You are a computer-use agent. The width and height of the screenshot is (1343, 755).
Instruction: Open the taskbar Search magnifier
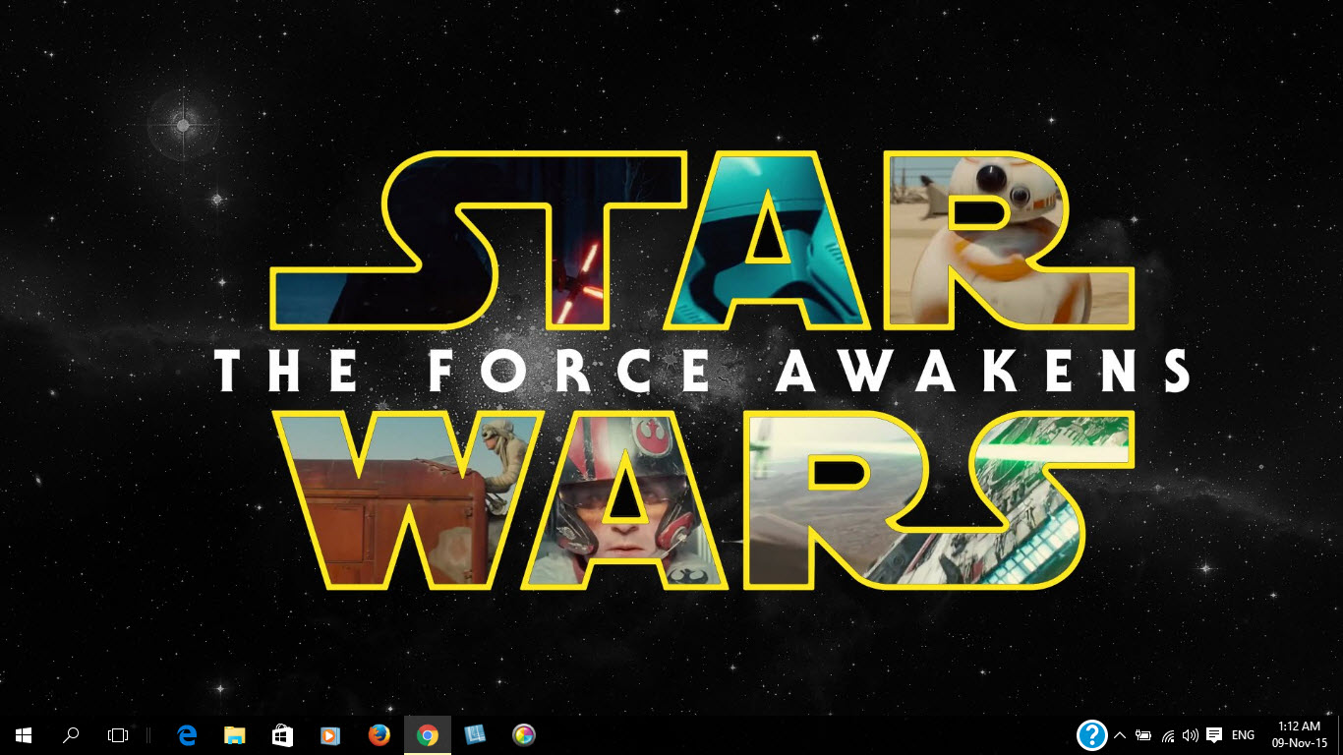pos(71,734)
